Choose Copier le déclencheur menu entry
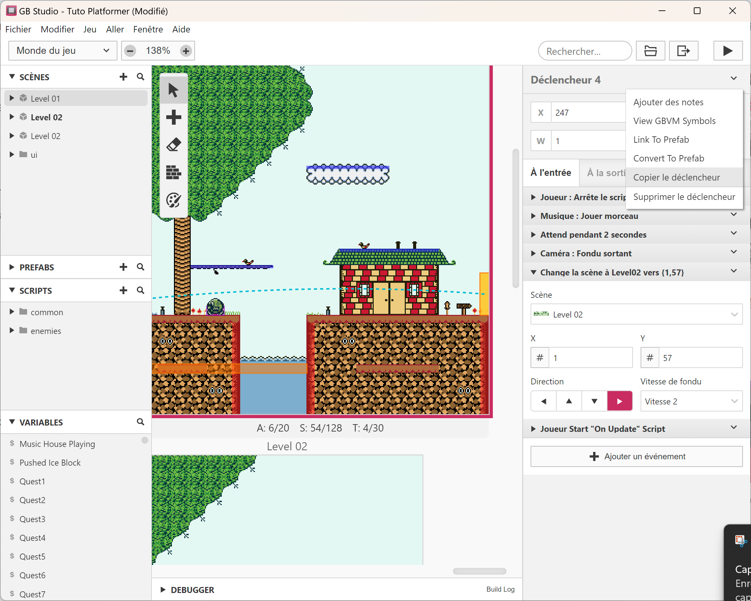The width and height of the screenshot is (751, 601). coord(676,177)
